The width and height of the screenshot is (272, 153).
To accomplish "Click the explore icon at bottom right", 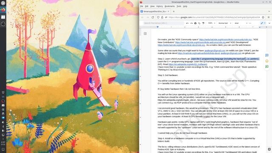I will pos(269,149).
